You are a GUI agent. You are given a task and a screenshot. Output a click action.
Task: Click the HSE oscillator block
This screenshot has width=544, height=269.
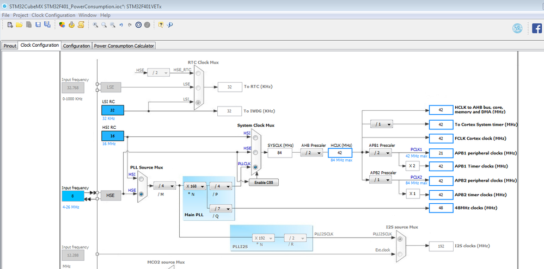tap(111, 196)
